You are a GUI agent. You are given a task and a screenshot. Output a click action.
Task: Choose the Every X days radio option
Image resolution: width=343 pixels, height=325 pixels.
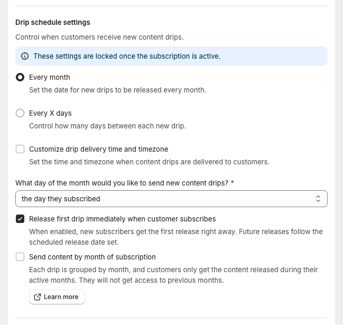pyautogui.click(x=20, y=113)
